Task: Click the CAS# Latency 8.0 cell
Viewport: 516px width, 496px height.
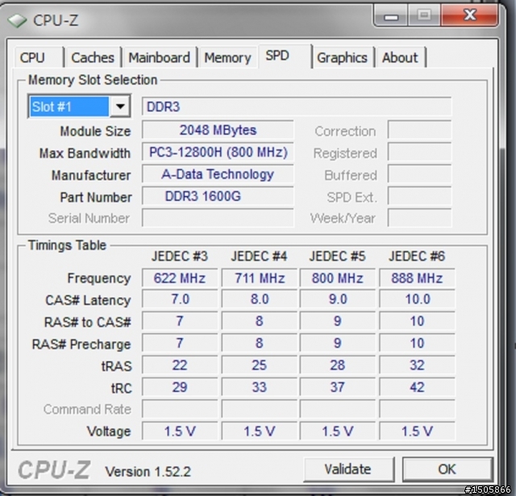Action: [260, 299]
